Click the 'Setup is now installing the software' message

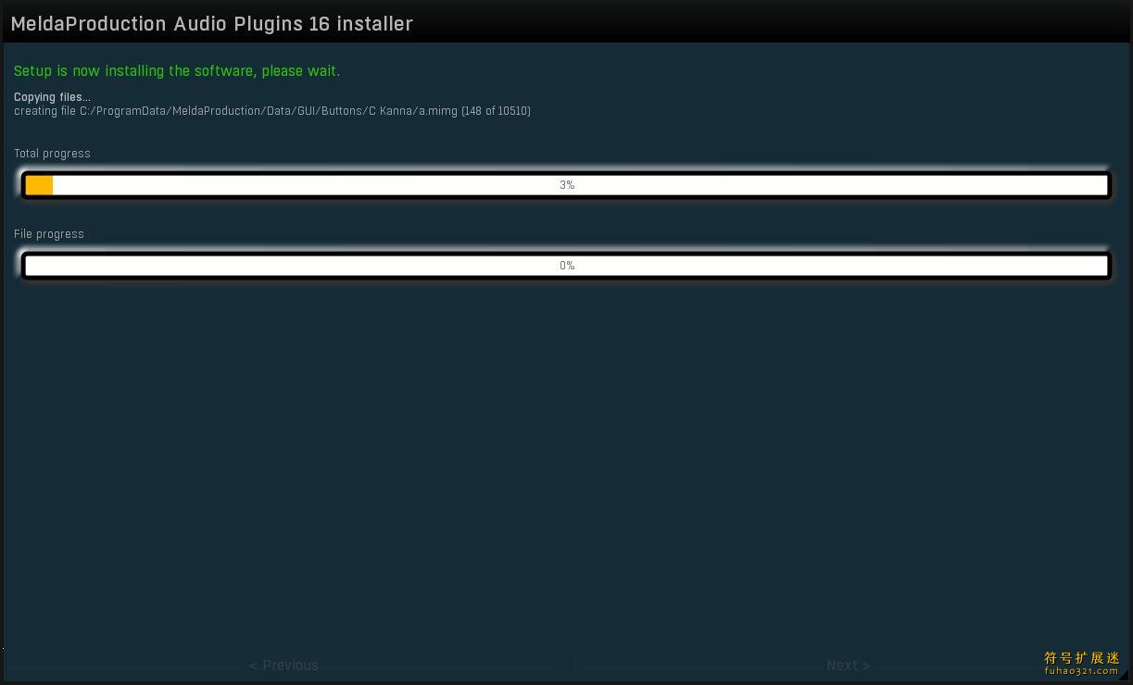tap(177, 71)
